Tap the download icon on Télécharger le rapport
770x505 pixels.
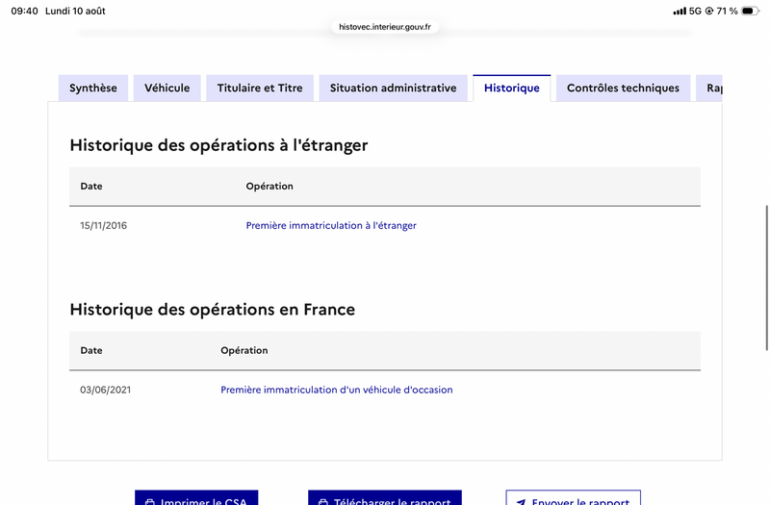point(323,502)
